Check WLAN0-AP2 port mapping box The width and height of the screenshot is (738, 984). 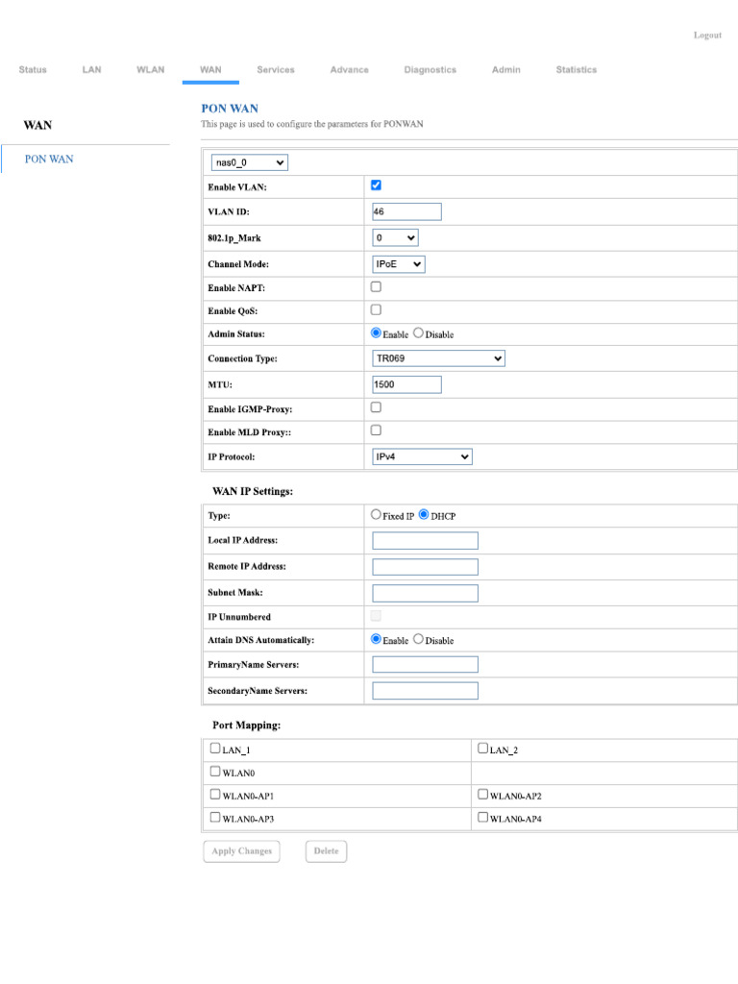pos(482,795)
